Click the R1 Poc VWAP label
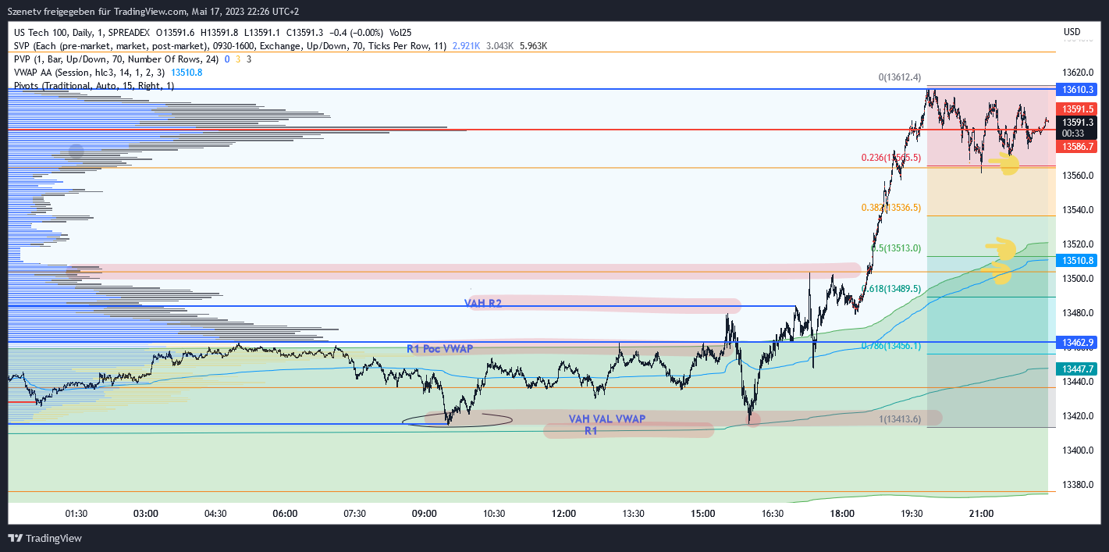Image resolution: width=1109 pixels, height=552 pixels. pyautogui.click(x=441, y=348)
